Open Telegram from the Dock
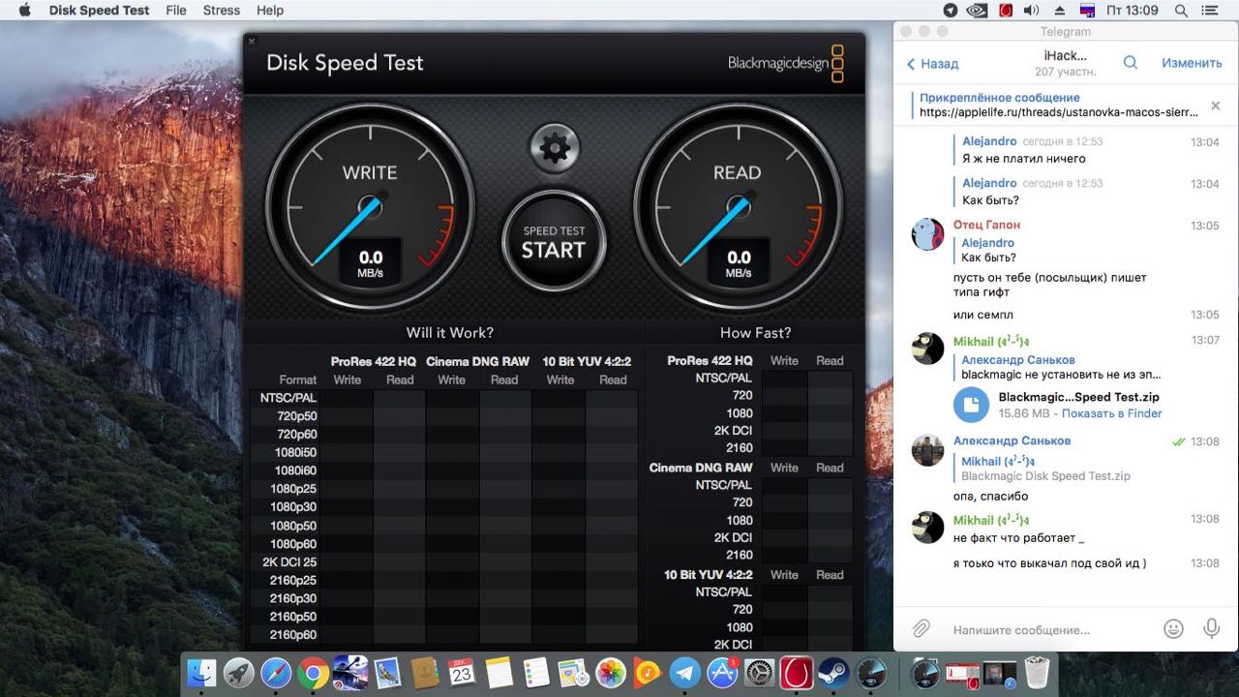 685,673
